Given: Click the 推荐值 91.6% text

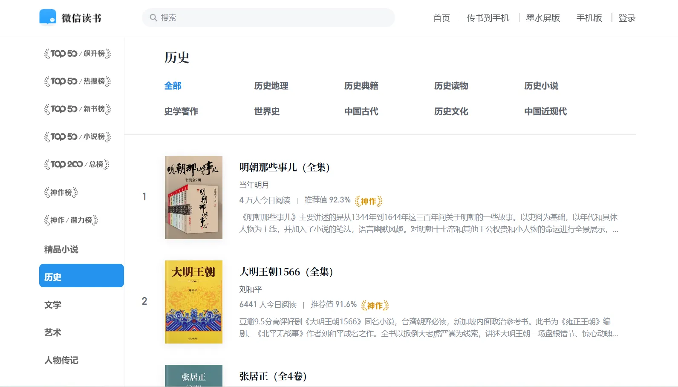Looking at the screenshot, I should pos(334,304).
